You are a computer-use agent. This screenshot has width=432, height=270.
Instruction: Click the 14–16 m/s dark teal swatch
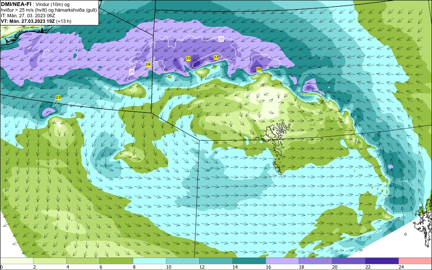pyautogui.click(x=249, y=261)
